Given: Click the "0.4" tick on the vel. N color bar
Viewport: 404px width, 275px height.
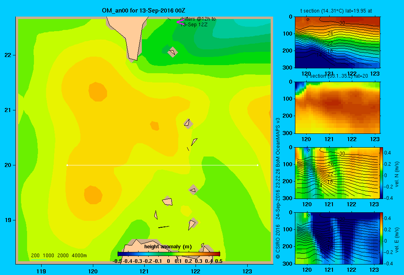Looking at the screenshot, I should [387, 153].
